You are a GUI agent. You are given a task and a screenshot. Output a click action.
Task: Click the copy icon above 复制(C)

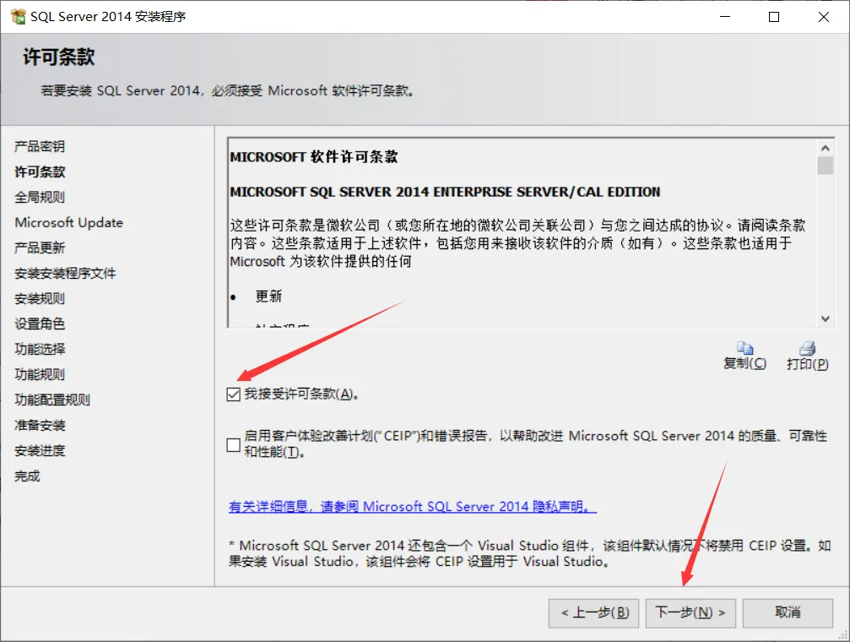click(744, 348)
